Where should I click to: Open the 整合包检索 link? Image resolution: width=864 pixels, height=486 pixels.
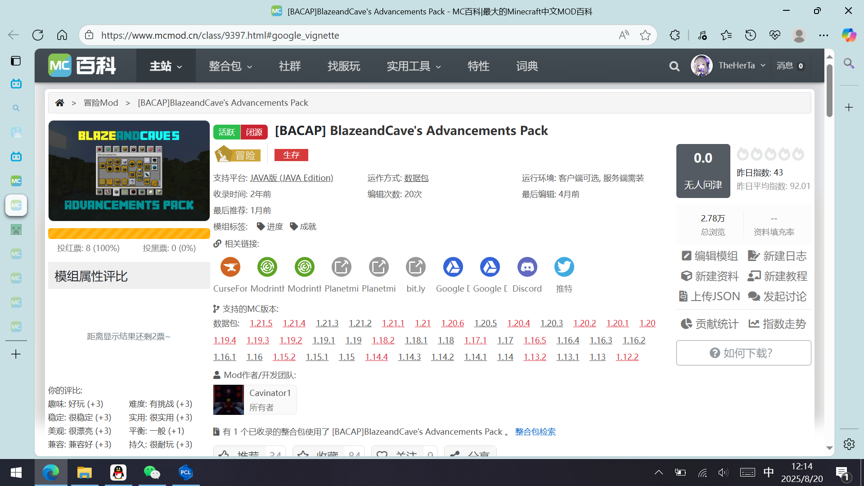(x=535, y=432)
